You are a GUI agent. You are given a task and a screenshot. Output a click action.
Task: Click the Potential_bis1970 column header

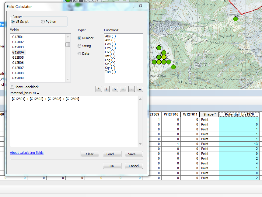pos(239,114)
